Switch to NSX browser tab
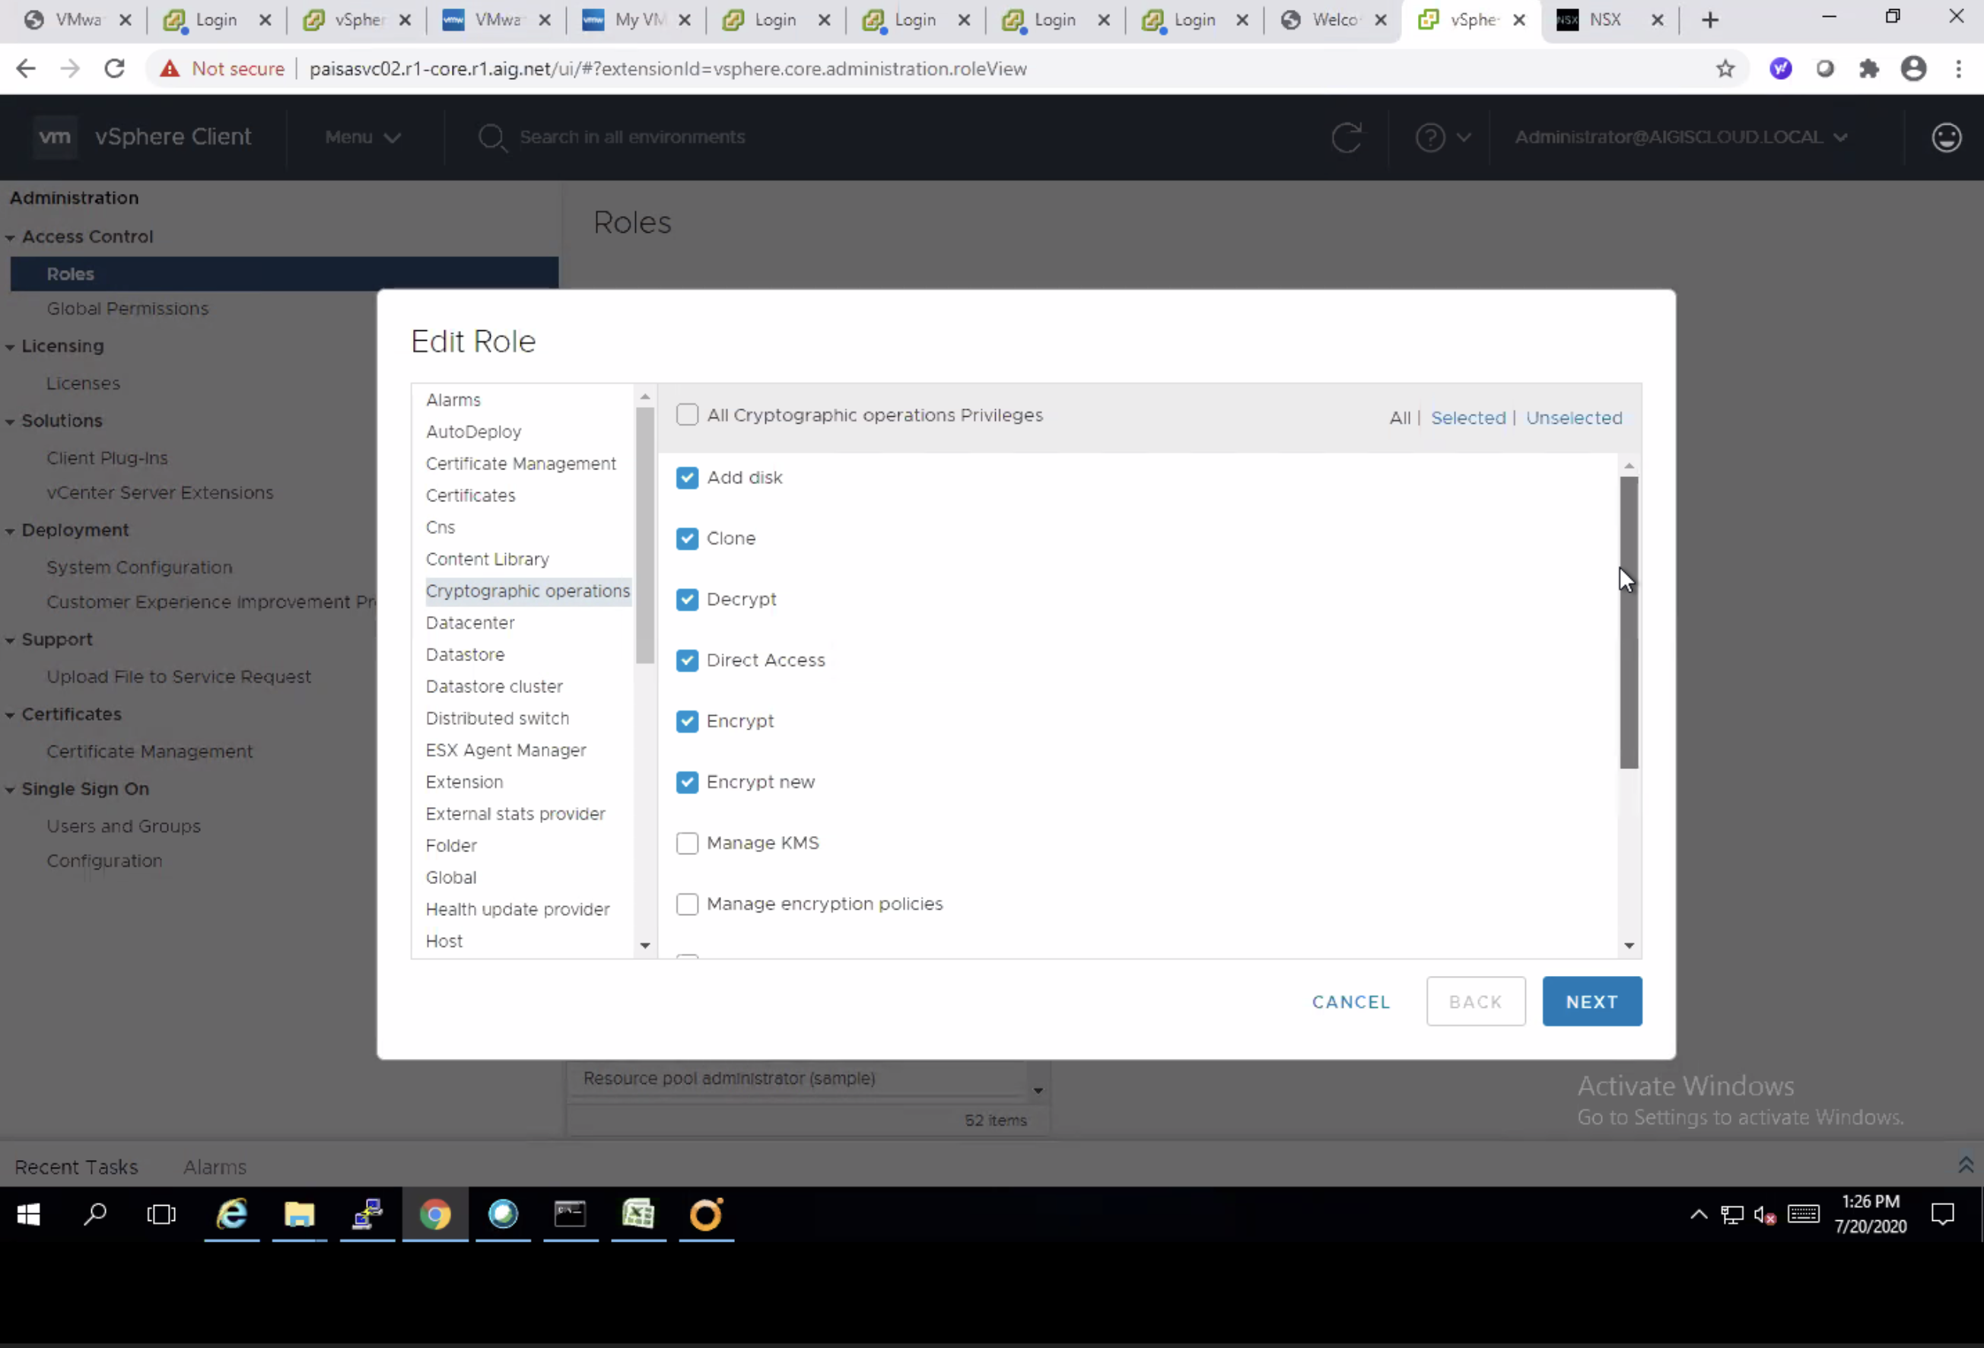 [x=1604, y=20]
